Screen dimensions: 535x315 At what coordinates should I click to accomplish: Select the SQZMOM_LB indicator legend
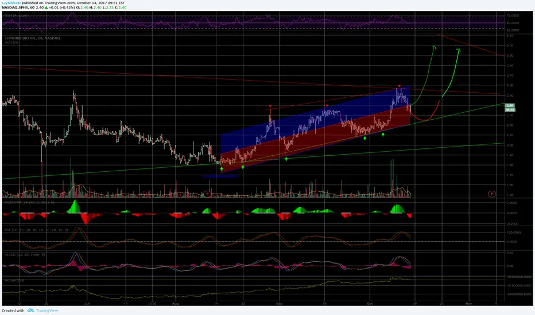pos(29,202)
